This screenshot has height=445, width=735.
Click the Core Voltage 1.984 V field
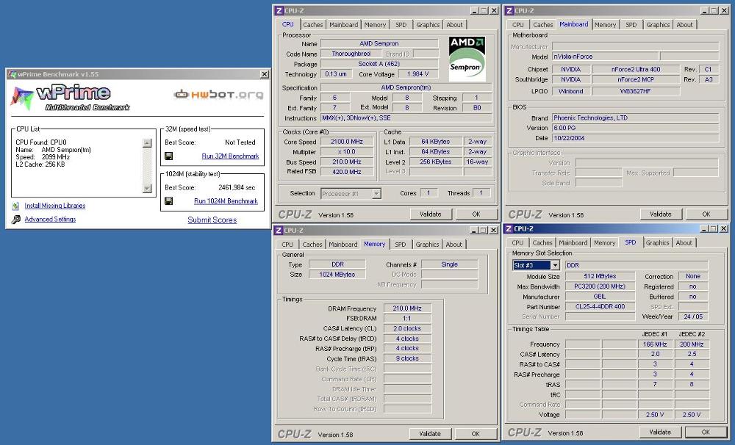click(418, 74)
